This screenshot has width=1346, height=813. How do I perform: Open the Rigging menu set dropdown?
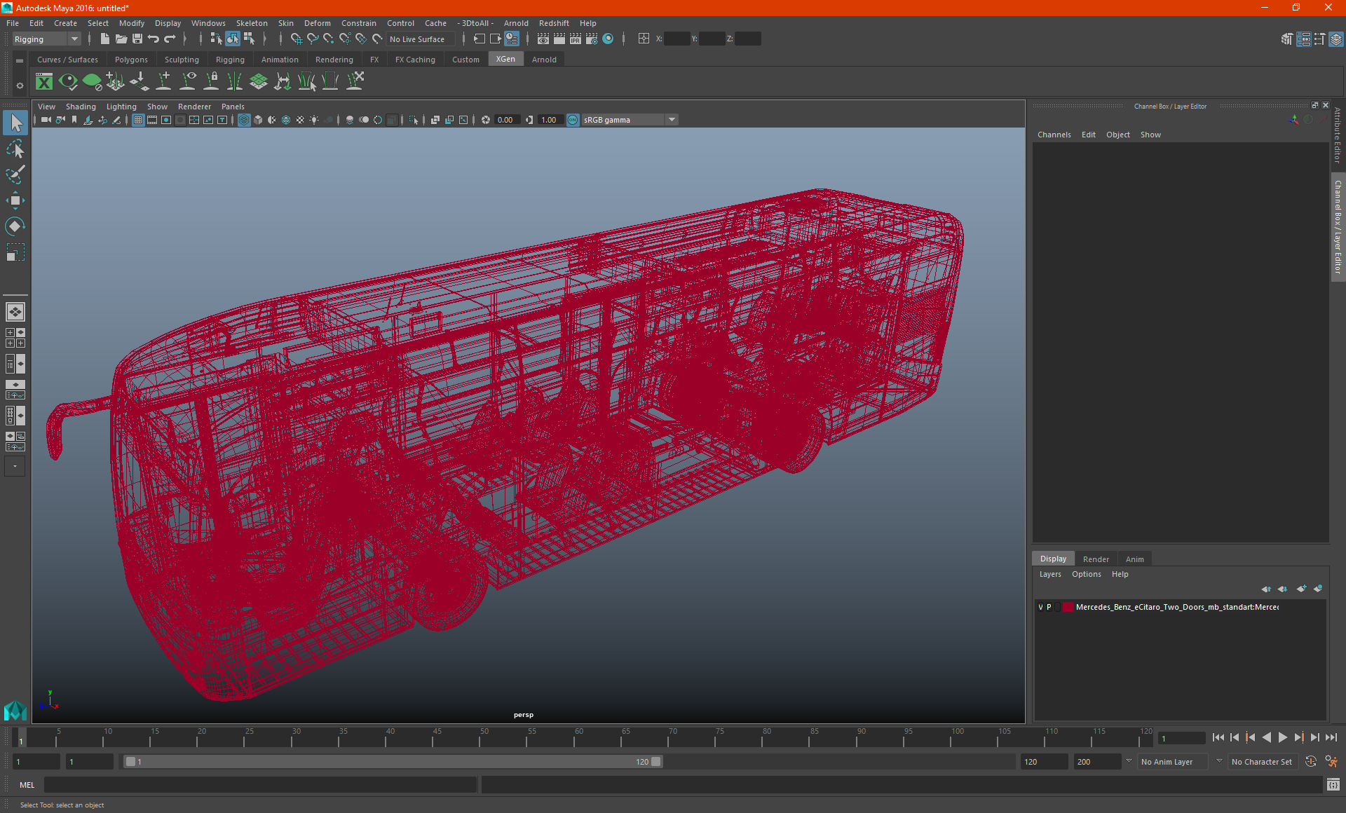click(46, 39)
